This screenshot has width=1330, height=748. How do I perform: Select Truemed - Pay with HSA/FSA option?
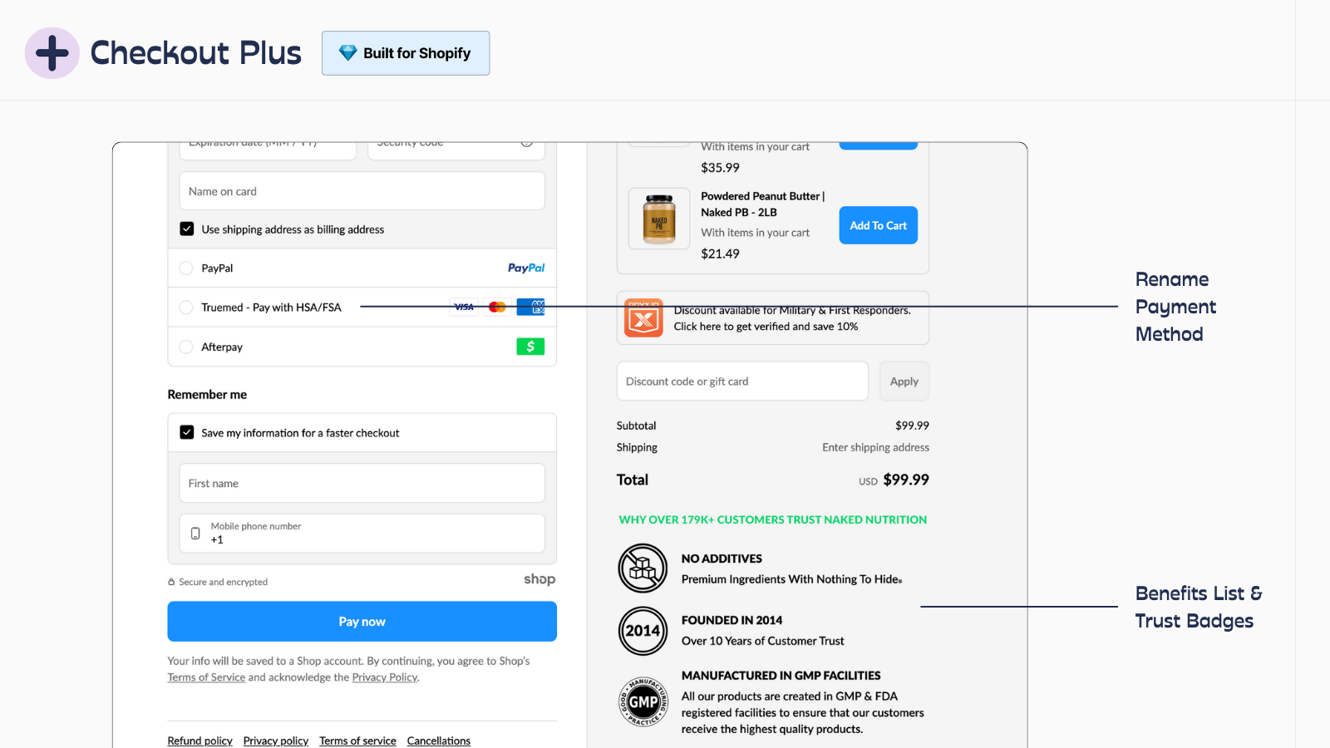point(186,308)
